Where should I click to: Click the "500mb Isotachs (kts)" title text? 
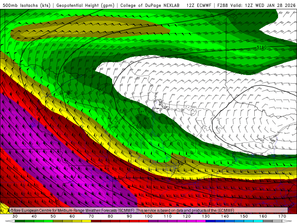(x=26, y=6)
